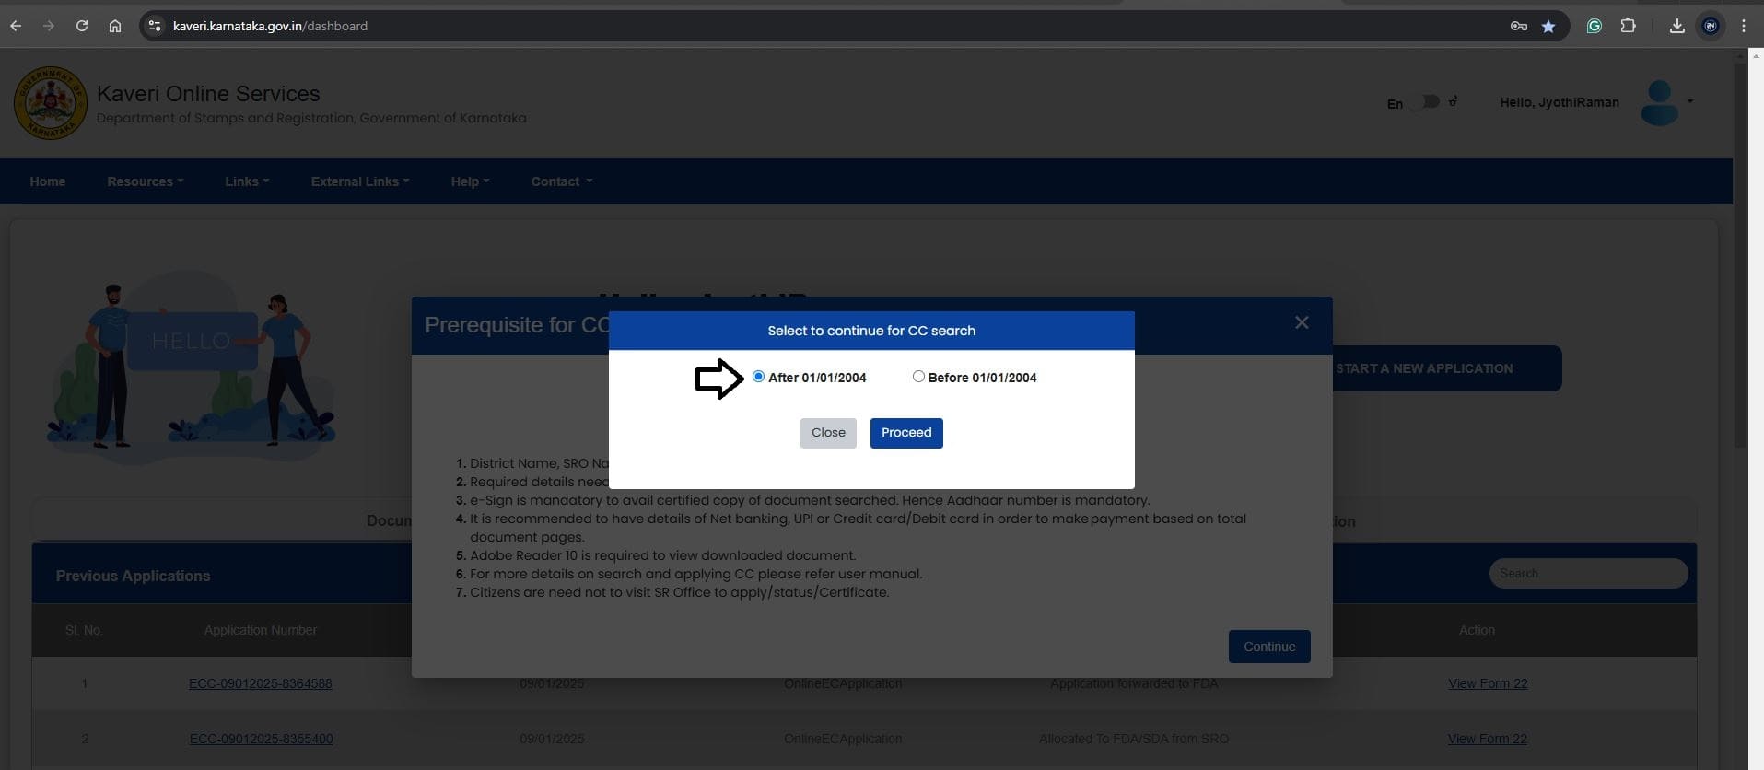Close the Prerequisite dialog with X

click(x=1301, y=322)
